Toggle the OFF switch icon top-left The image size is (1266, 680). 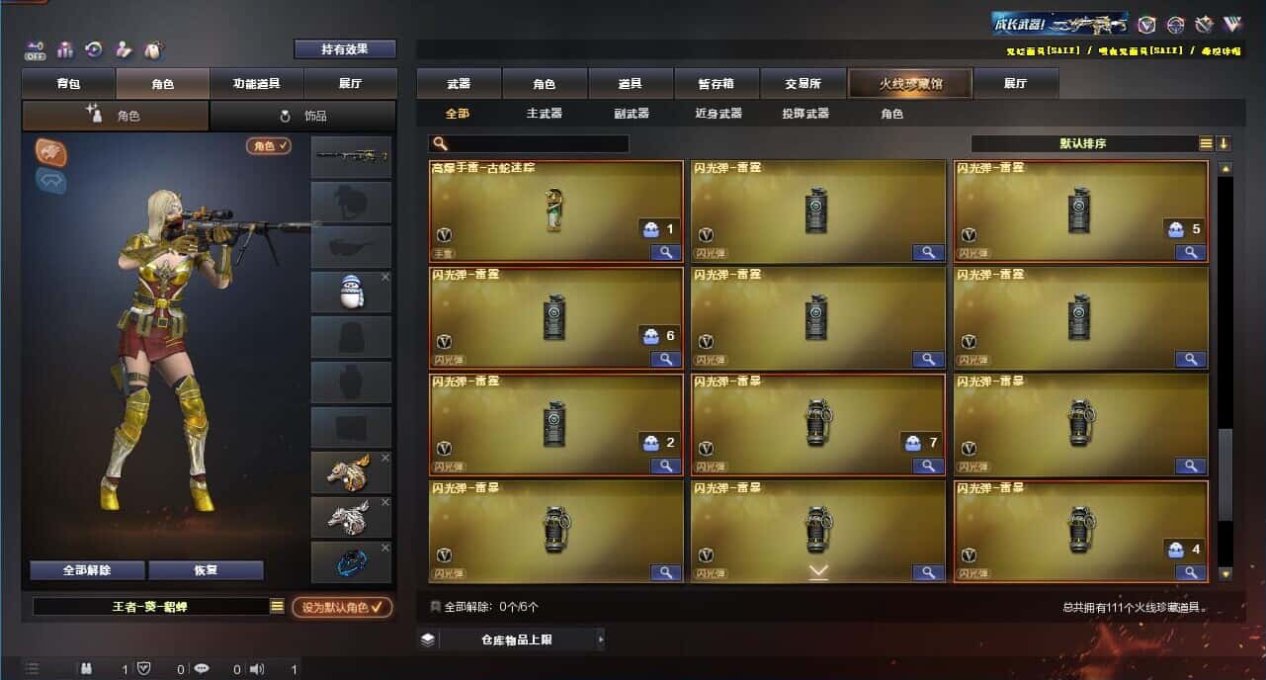(35, 49)
